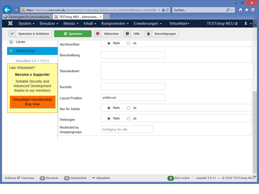Click the user profile icon in navbar
259x194 pixels.
point(246,23)
